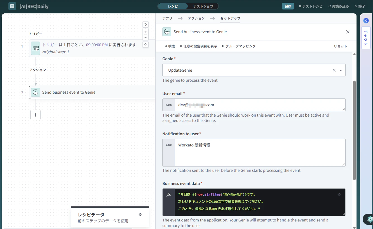Click into the User email input field

260,105
